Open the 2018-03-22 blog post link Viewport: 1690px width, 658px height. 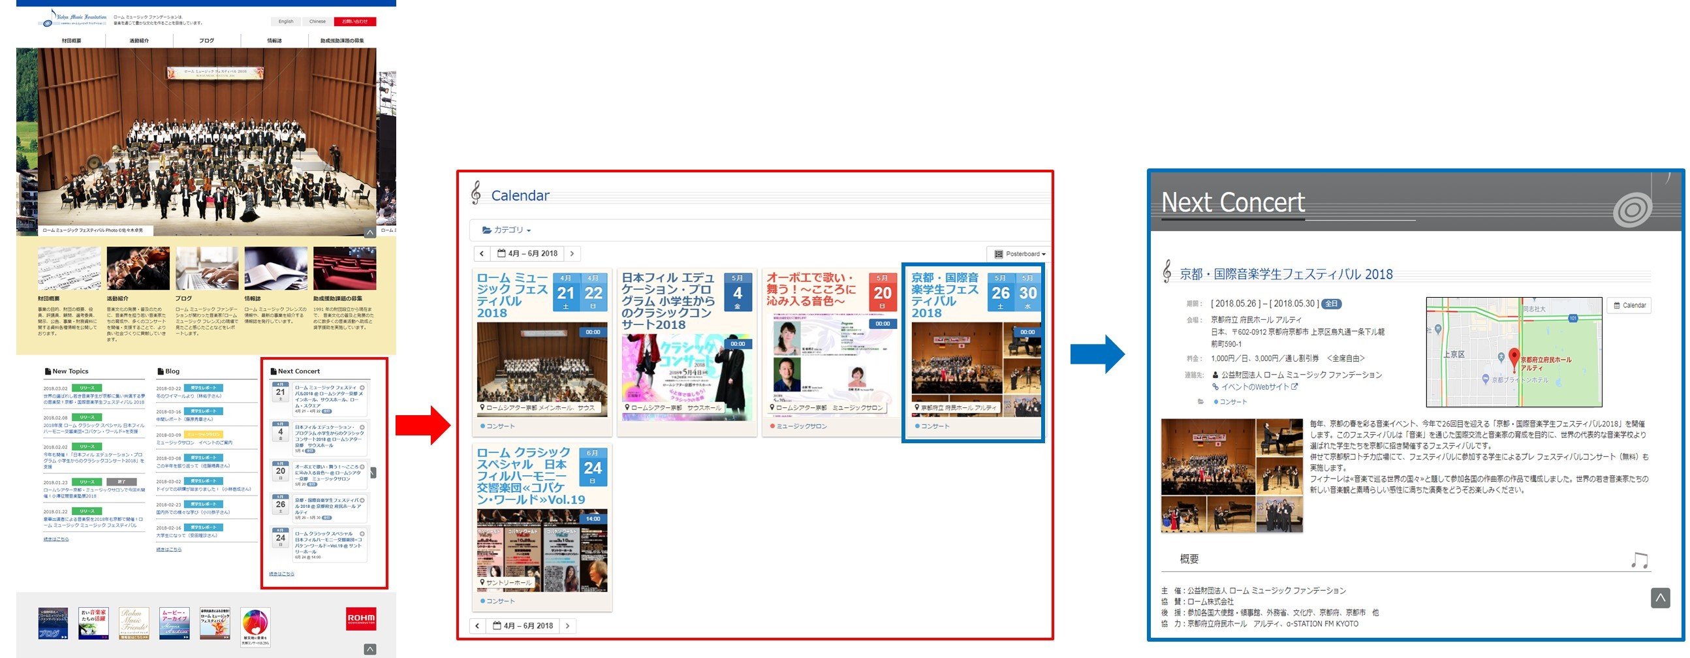189,396
